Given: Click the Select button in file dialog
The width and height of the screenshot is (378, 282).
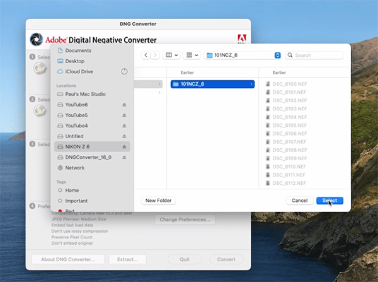Looking at the screenshot, I should [x=329, y=201].
